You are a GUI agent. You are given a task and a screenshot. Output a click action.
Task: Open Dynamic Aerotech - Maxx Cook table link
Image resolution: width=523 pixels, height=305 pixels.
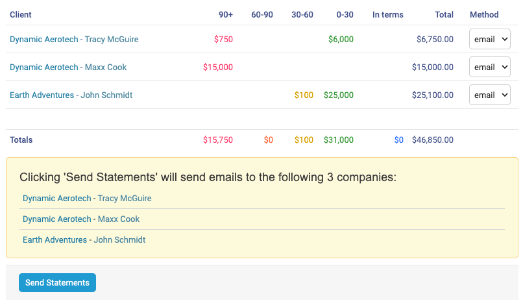tap(68, 67)
